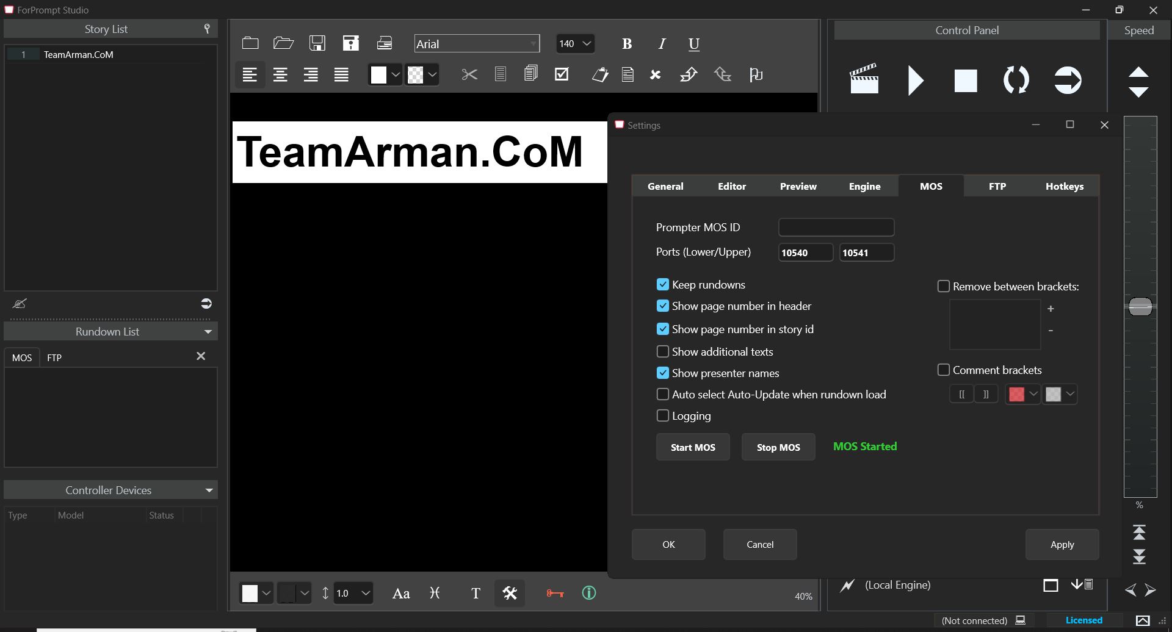
Task: Open the Hotkeys settings tab
Action: click(1065, 186)
